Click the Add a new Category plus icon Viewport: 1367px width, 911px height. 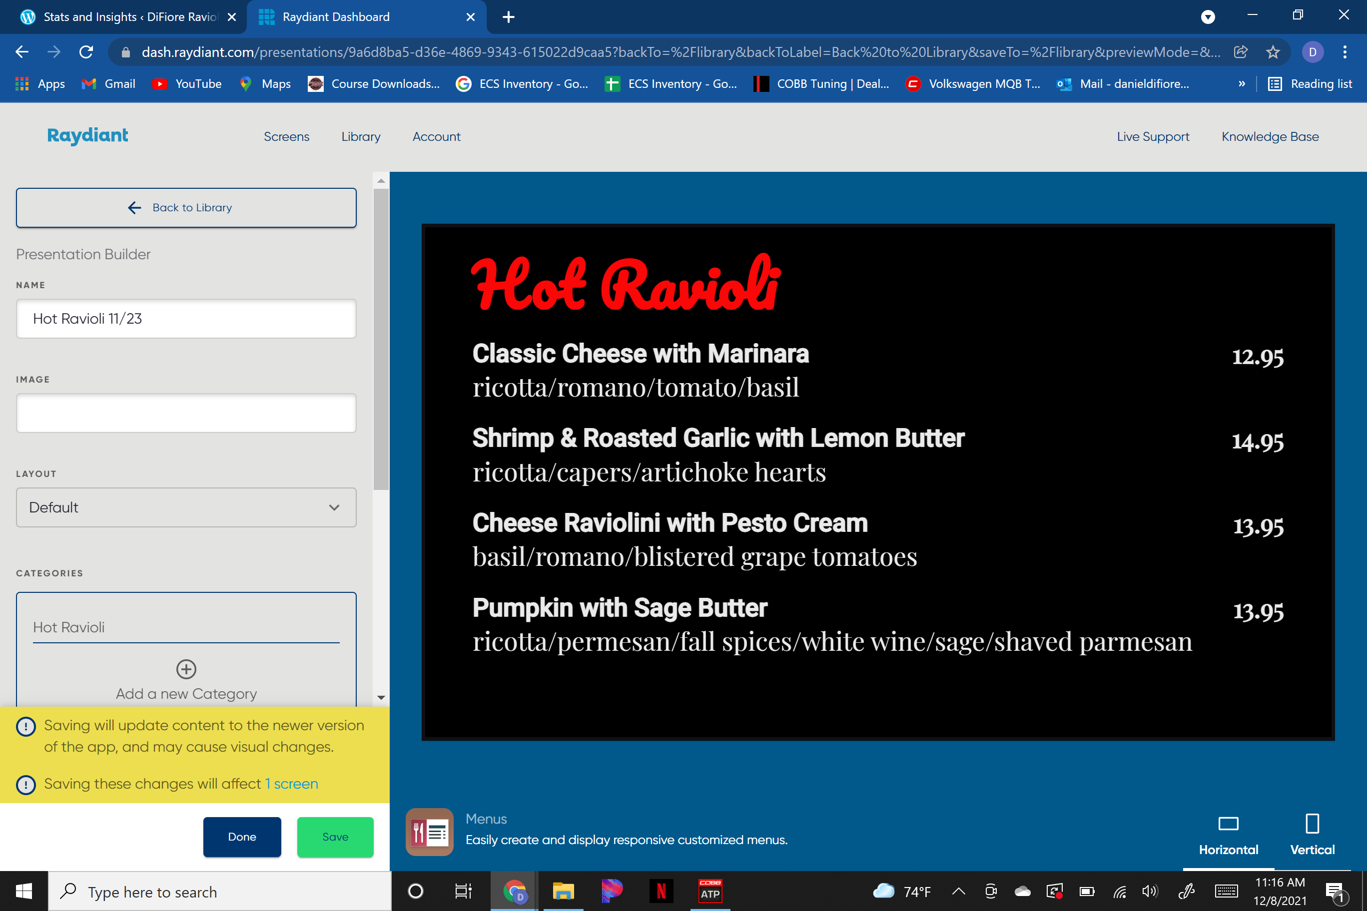pyautogui.click(x=186, y=669)
